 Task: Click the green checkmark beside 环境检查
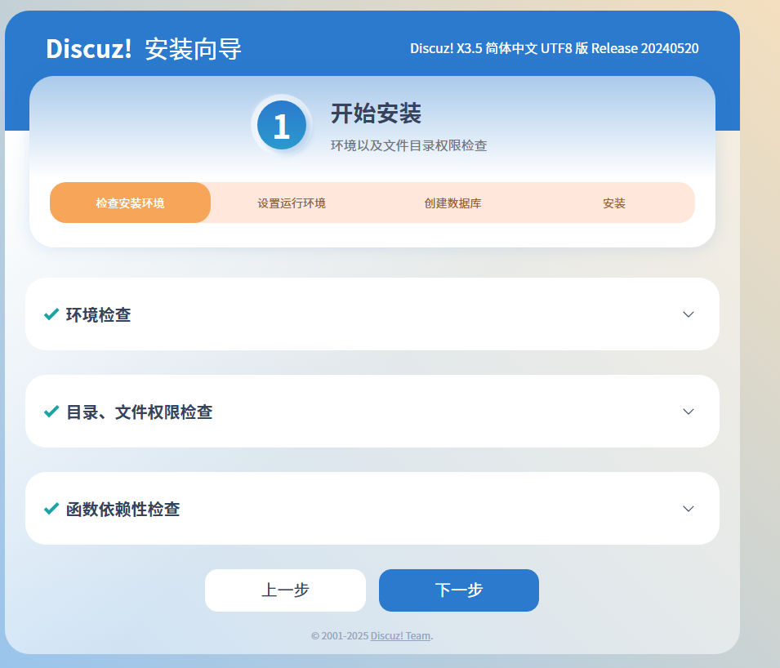pos(51,314)
